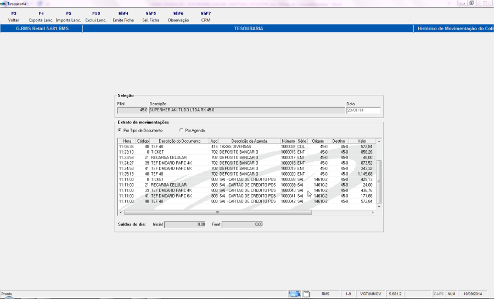This screenshot has width=494, height=299.
Task: Click G-RMS Retail 5.681 RMS banner
Action: pos(42,29)
